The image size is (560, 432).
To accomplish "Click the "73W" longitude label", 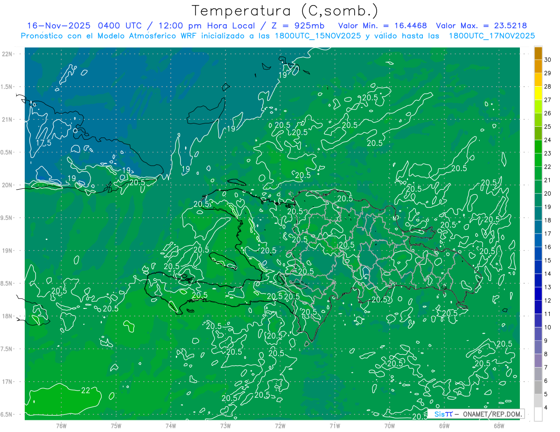I will tap(225, 425).
